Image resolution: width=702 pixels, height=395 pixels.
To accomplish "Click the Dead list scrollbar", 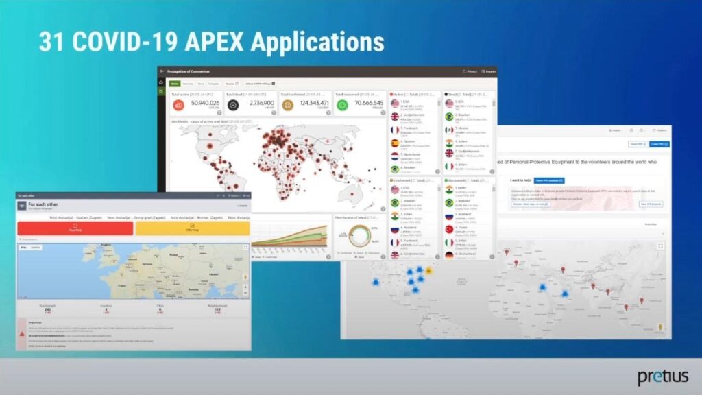I will pyautogui.click(x=494, y=104).
